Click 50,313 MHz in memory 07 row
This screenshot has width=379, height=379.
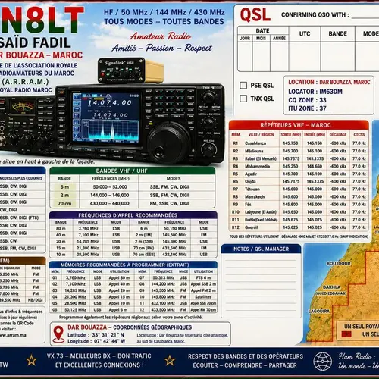coord(163,277)
